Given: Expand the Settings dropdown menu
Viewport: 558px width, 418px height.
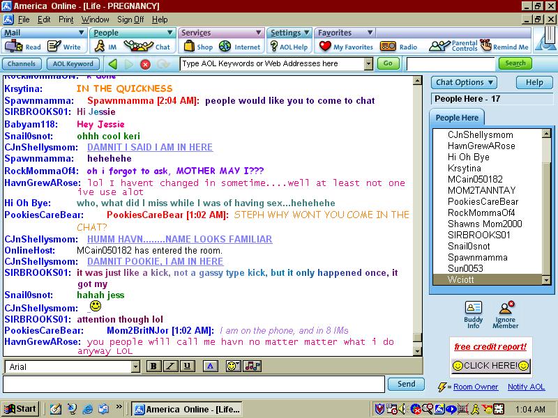Looking at the screenshot, I should click(x=306, y=33).
